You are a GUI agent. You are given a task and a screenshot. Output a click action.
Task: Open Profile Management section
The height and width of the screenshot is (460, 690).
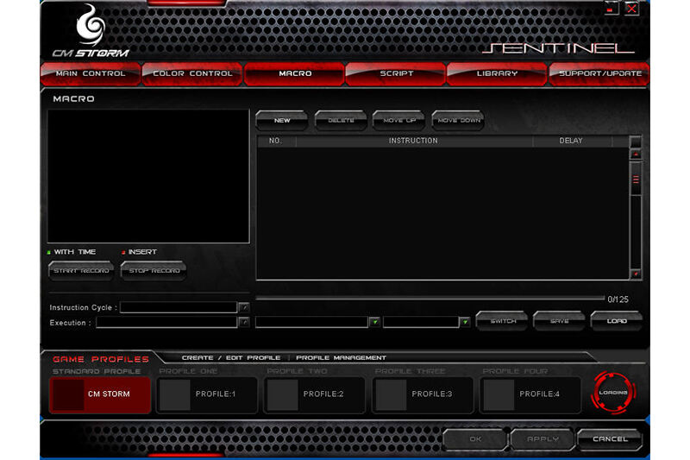point(341,358)
